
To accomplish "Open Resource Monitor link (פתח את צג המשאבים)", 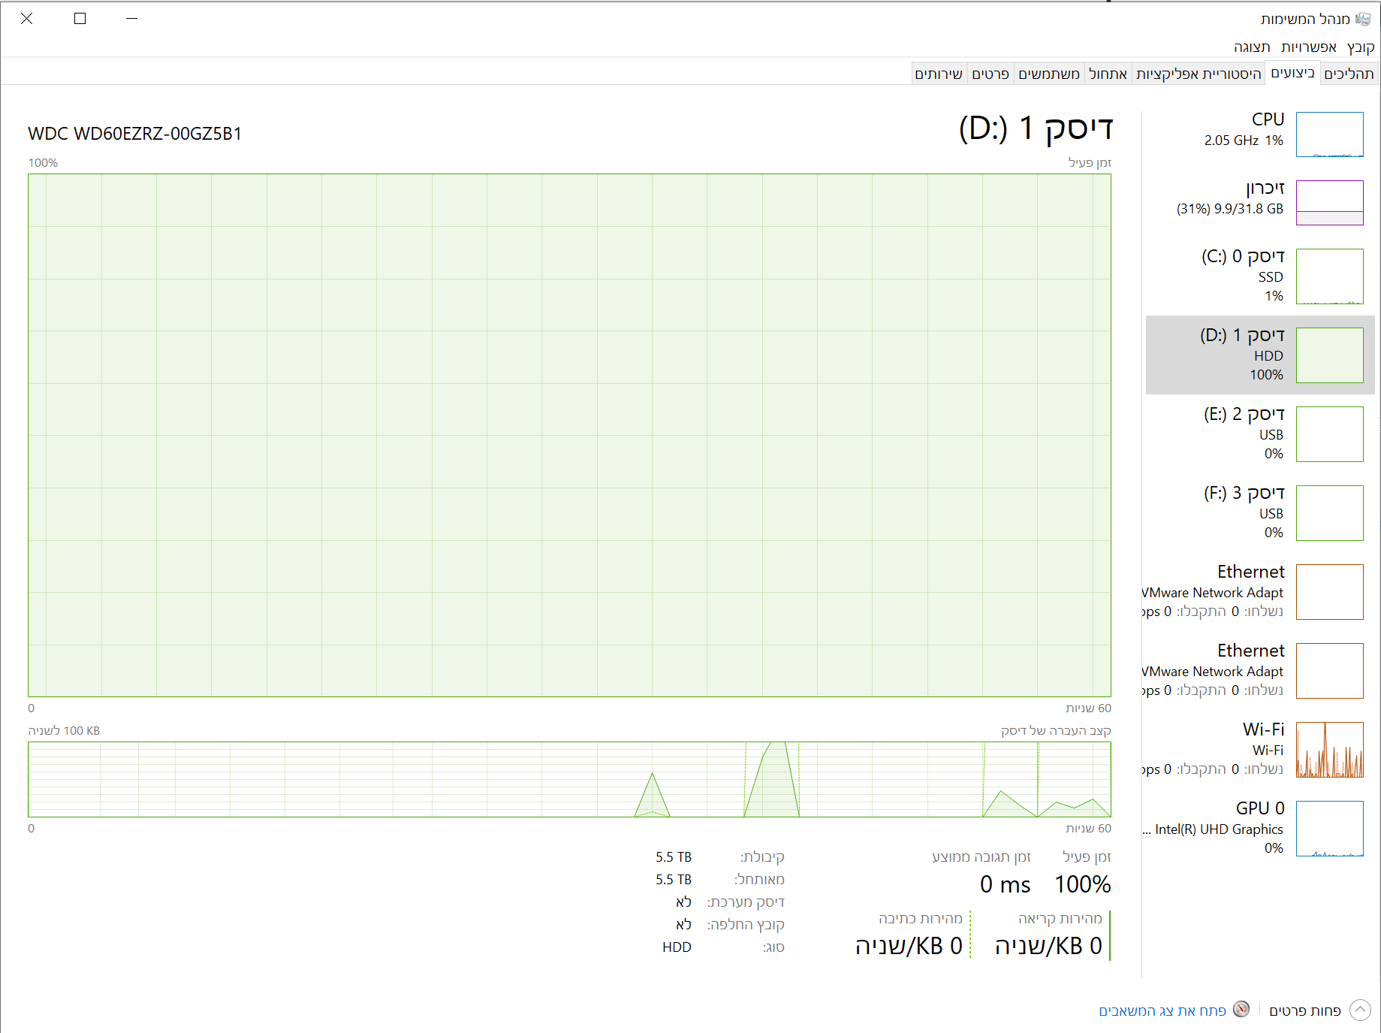I will coord(1162,1011).
